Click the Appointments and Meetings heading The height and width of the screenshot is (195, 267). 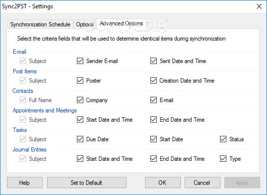coord(45,110)
